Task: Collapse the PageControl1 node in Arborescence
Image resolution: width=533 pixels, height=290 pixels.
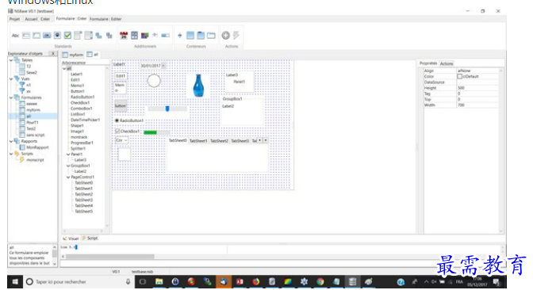Action: click(x=68, y=177)
